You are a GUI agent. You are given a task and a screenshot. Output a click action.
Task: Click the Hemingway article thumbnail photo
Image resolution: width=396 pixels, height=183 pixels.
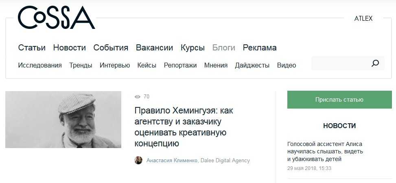click(63, 120)
